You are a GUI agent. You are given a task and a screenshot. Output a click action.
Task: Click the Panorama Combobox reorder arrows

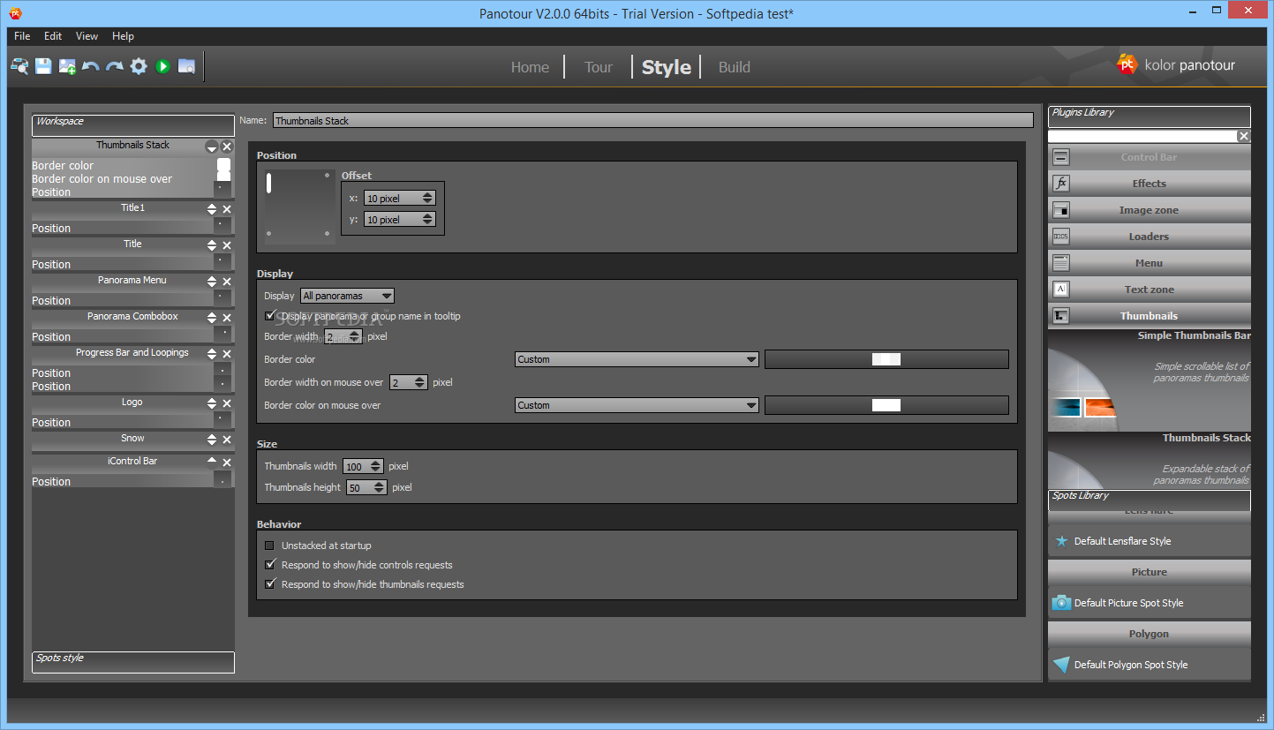point(212,318)
